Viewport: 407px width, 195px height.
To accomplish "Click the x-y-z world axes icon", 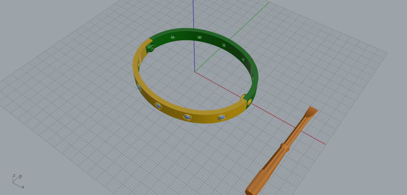I will [18, 181].
